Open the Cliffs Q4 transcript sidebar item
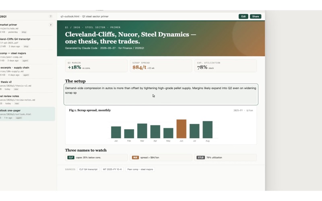 tap(27, 43)
